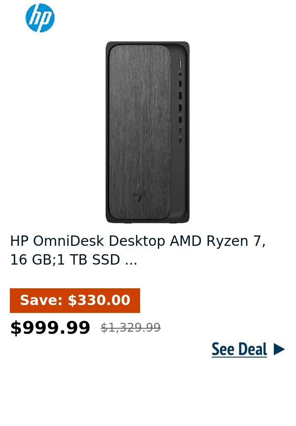
Task: Click the $999.99 sale price
Action: click(x=50, y=327)
